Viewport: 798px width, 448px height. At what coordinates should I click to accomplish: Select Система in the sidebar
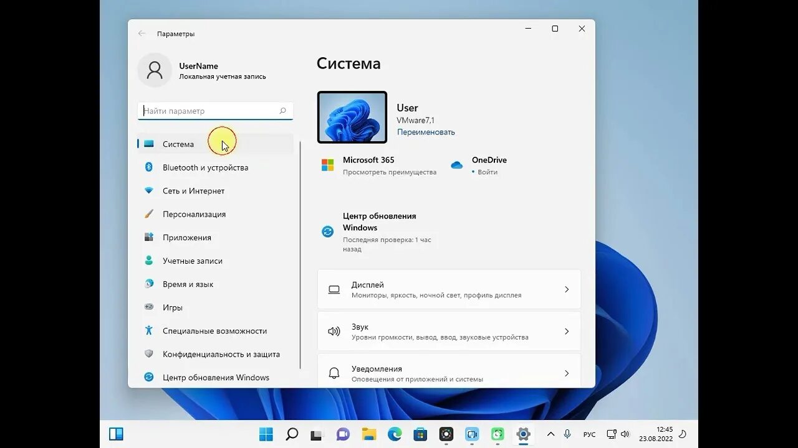(215, 144)
